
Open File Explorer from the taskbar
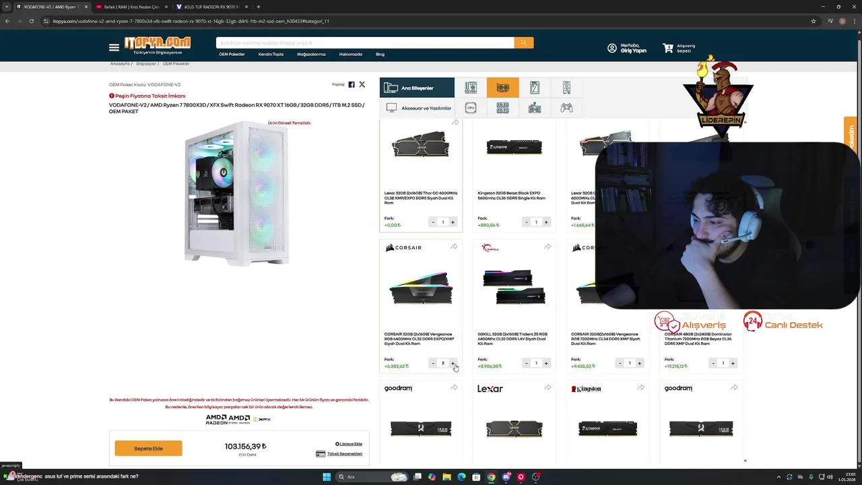point(446,477)
